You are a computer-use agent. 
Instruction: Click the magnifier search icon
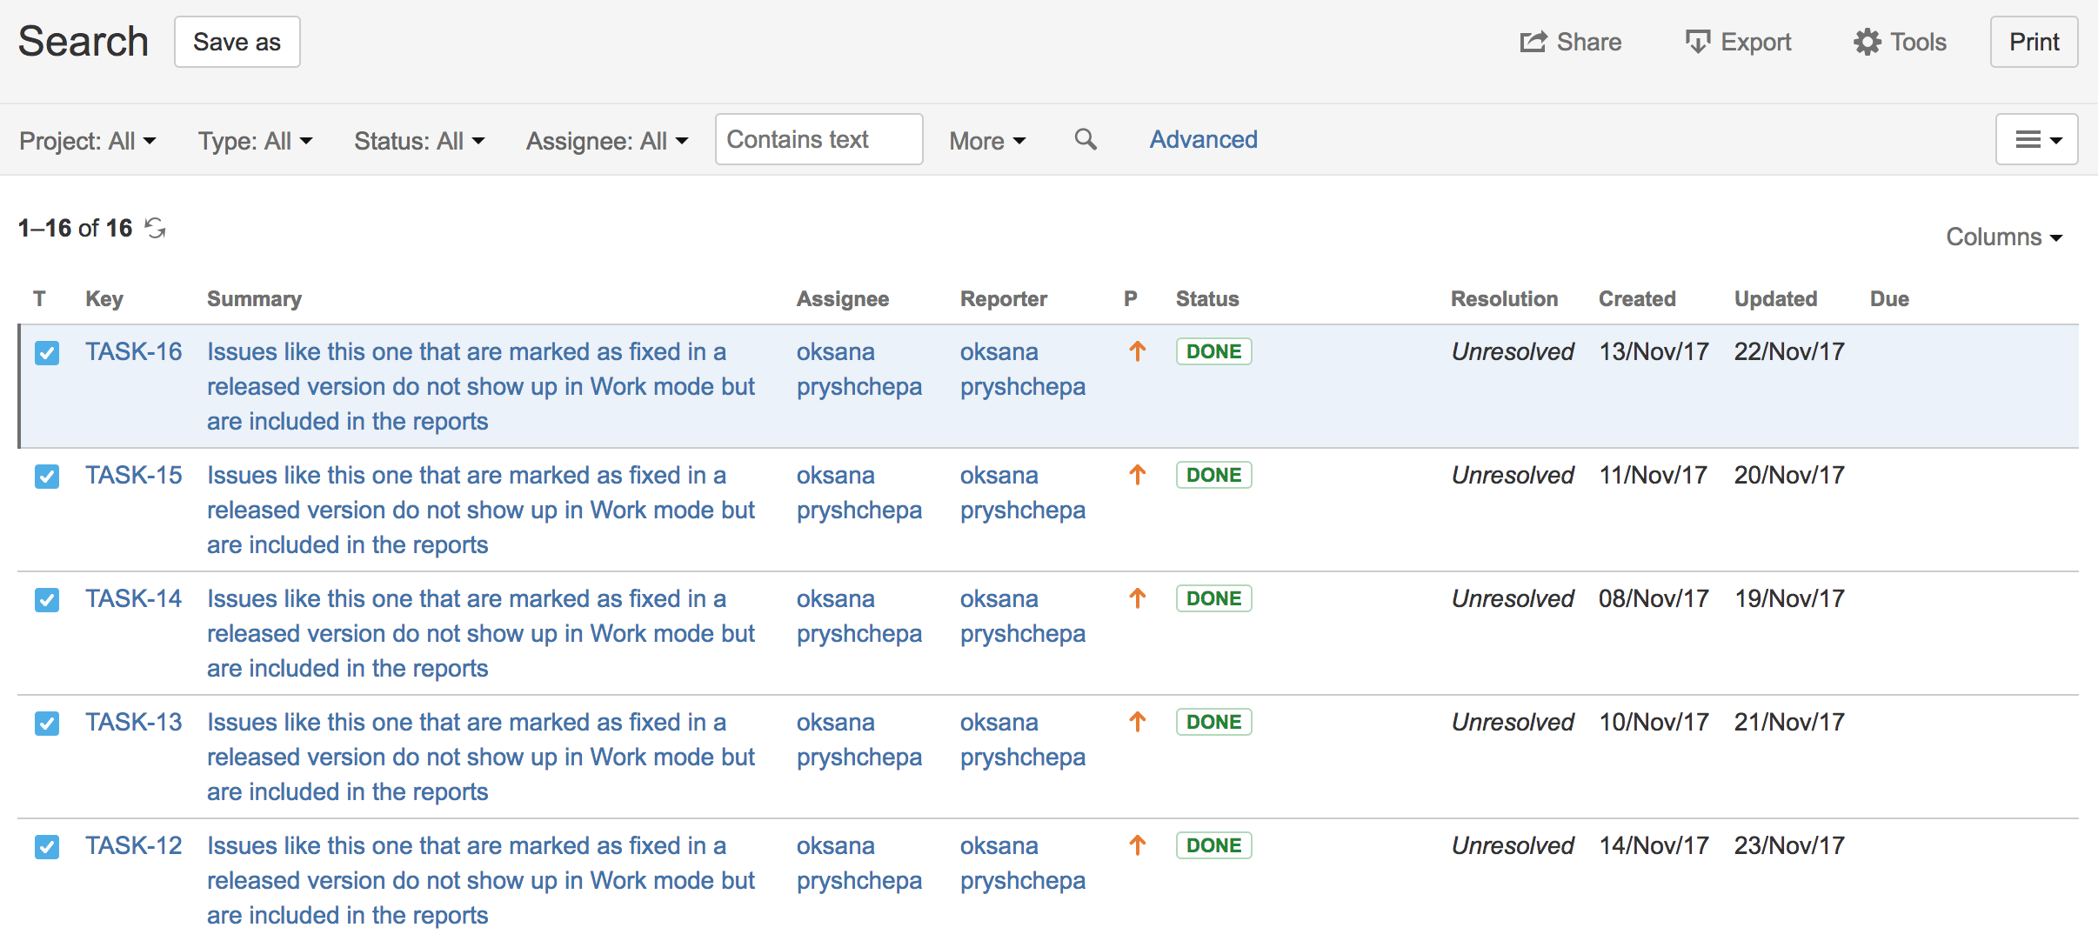point(1085,139)
